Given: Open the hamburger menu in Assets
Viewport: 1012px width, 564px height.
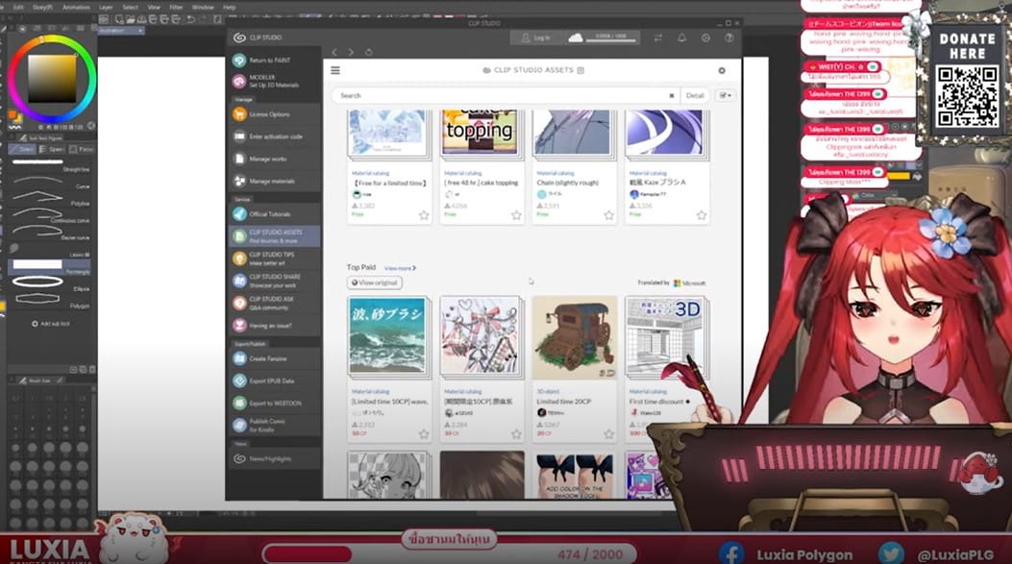Looking at the screenshot, I should pos(335,70).
